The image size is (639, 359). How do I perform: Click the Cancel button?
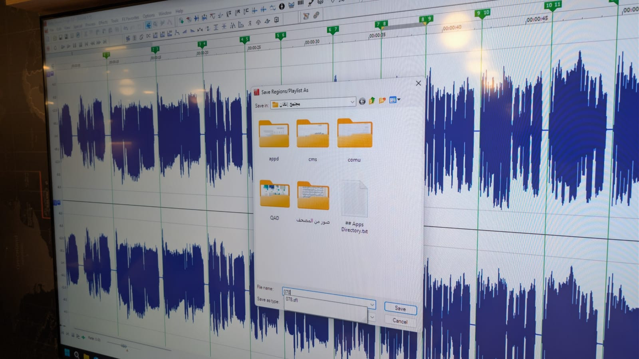pos(400,321)
